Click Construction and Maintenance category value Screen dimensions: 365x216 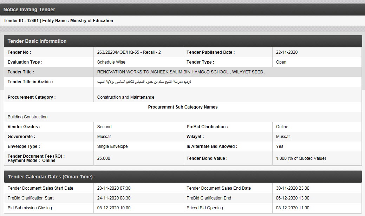pyautogui.click(x=126, y=97)
